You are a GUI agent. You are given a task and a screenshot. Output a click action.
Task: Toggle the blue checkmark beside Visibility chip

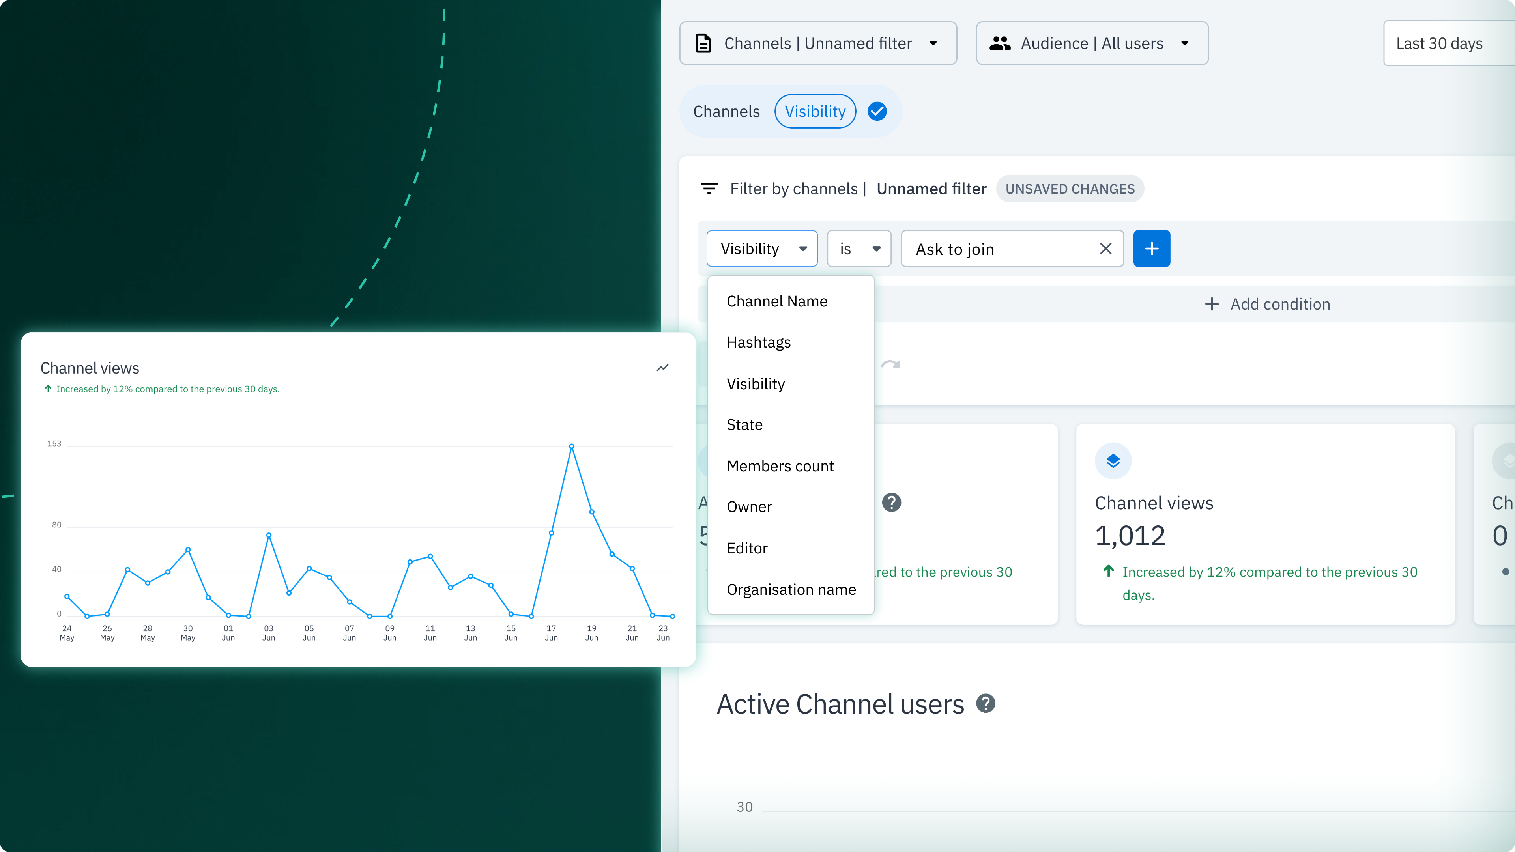(877, 111)
